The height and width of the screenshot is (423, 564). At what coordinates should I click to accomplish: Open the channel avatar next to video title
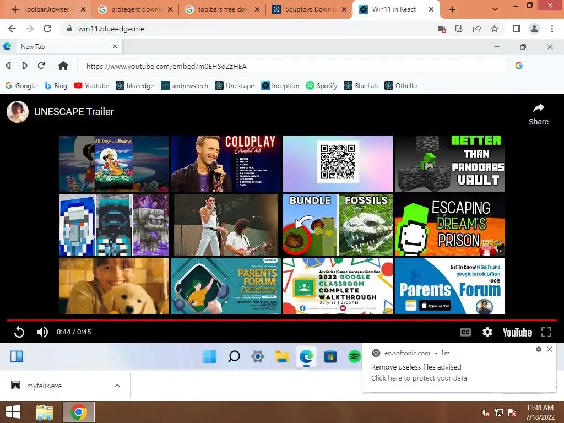[18, 112]
